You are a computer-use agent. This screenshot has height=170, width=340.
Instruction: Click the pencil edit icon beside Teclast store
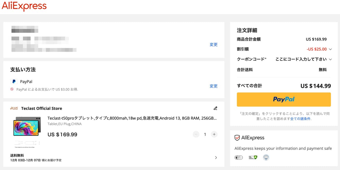tap(215, 108)
